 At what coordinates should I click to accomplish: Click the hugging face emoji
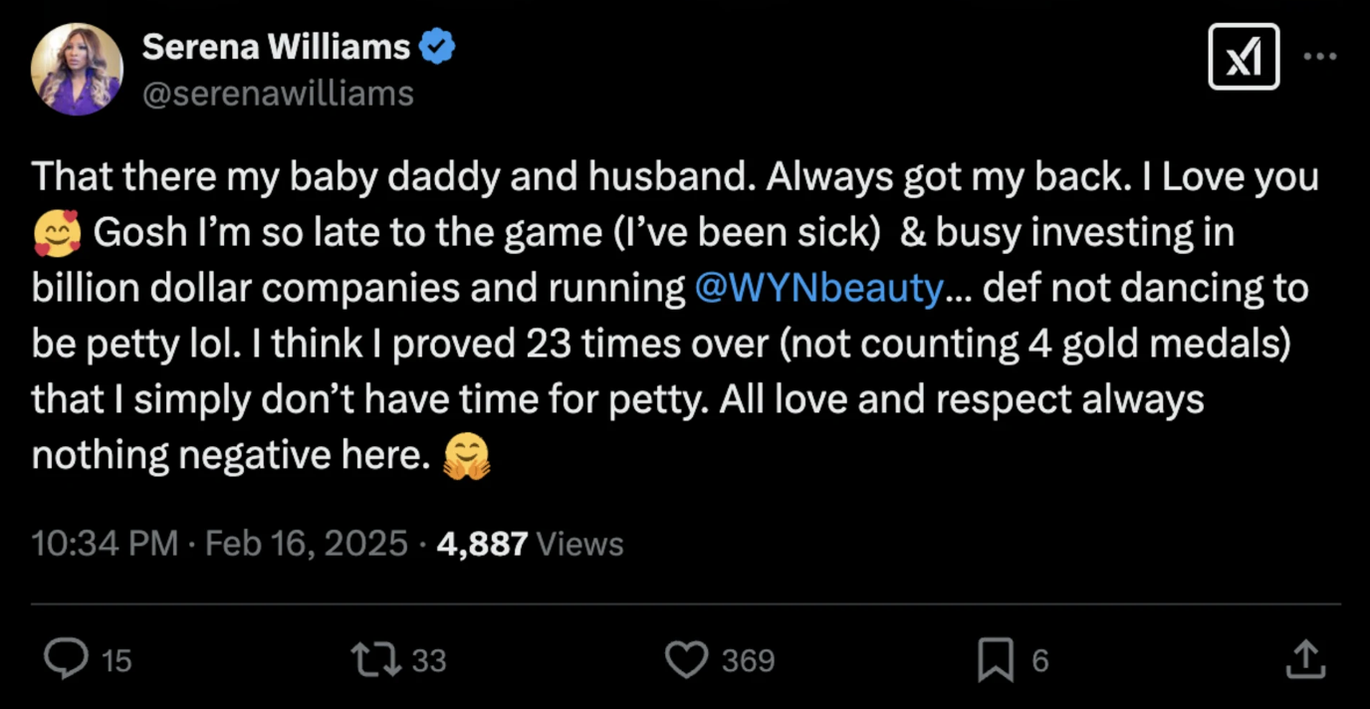click(467, 457)
